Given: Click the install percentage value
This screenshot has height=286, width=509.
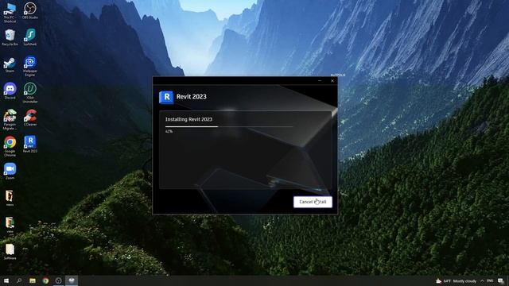Looking at the screenshot, I should [x=169, y=131].
